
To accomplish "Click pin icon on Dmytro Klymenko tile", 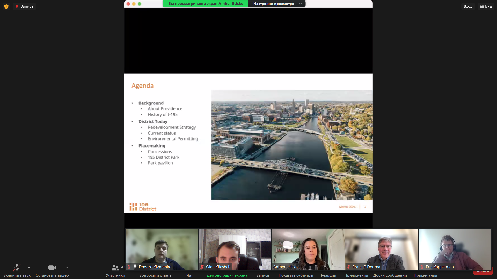I will tap(135, 266).
